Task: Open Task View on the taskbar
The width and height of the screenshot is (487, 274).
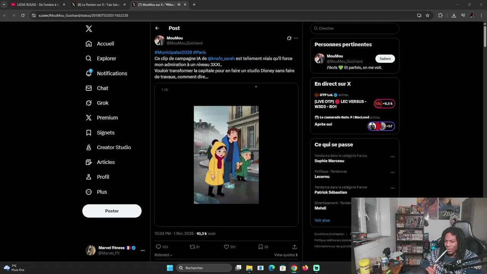Action: (238, 268)
